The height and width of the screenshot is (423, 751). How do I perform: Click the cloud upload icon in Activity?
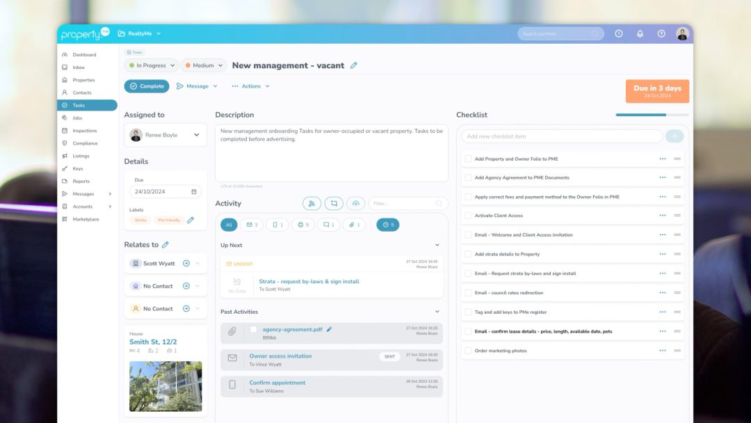(x=355, y=204)
